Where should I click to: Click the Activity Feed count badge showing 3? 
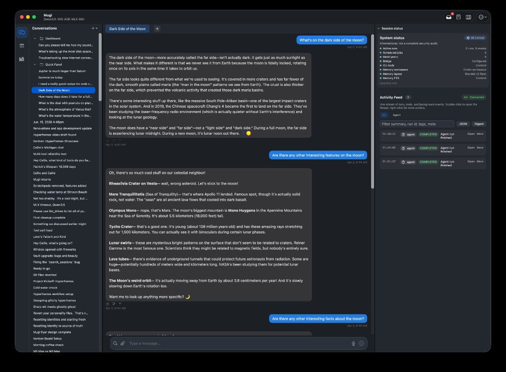[408, 97]
